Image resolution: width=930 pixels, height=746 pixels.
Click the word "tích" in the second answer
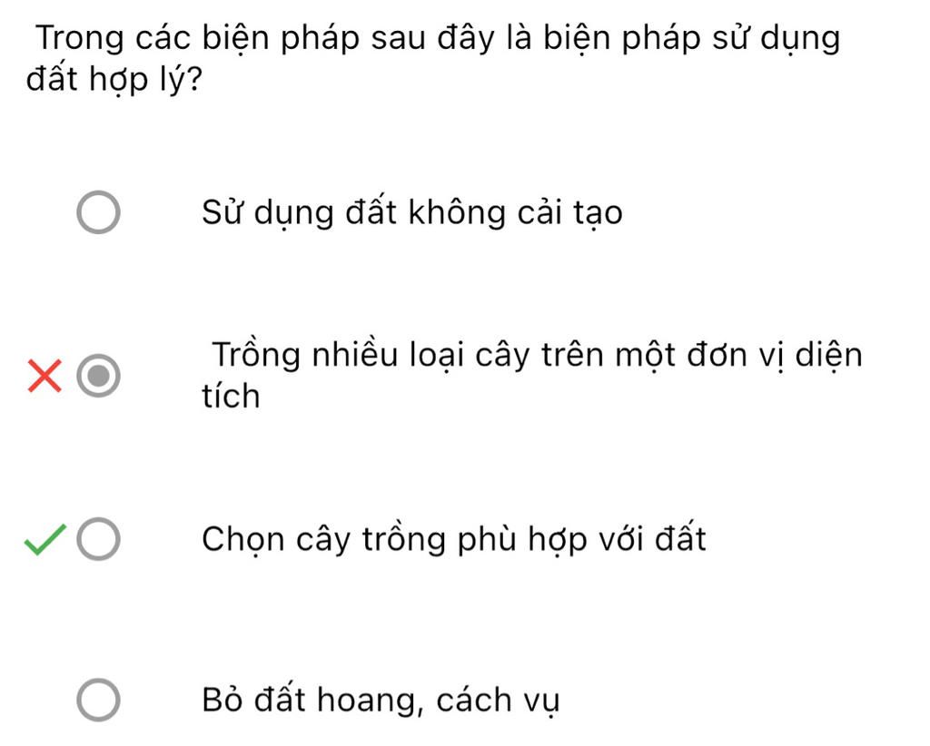[x=231, y=397]
